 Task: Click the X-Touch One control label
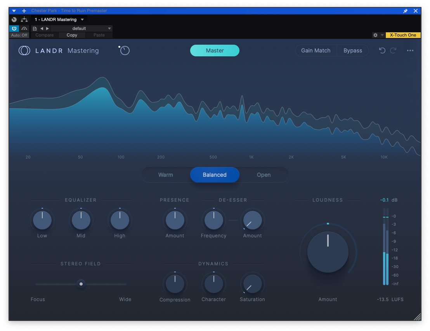[x=403, y=35]
